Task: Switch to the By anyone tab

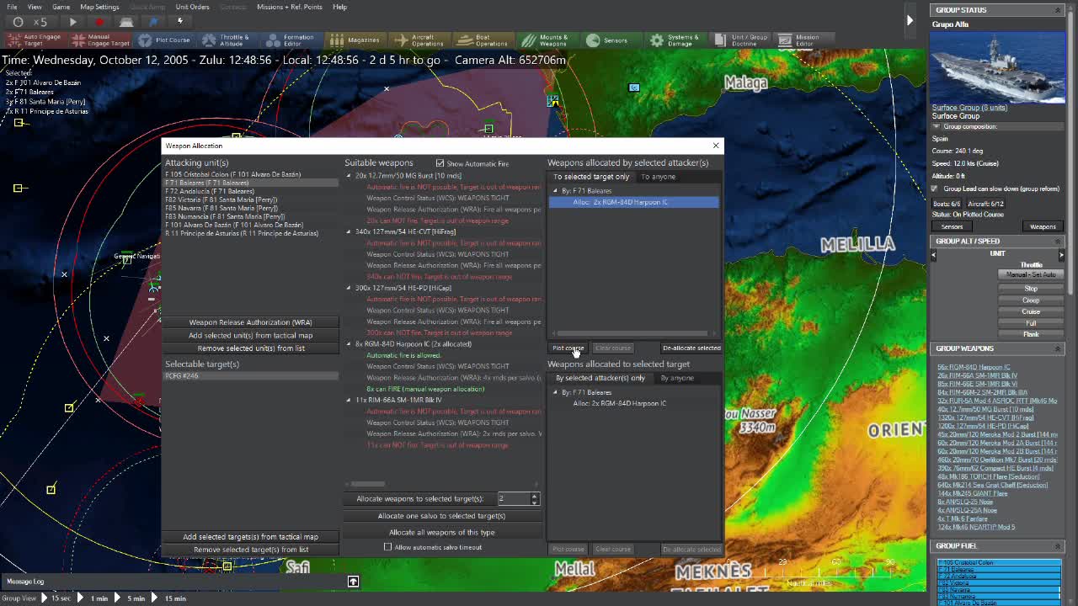Action: click(677, 378)
